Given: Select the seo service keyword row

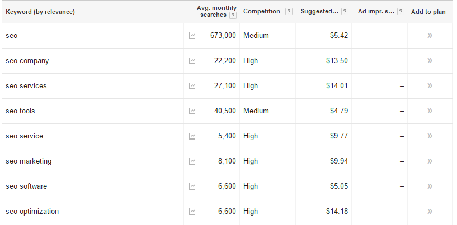Looking at the screenshot, I should (x=227, y=136).
